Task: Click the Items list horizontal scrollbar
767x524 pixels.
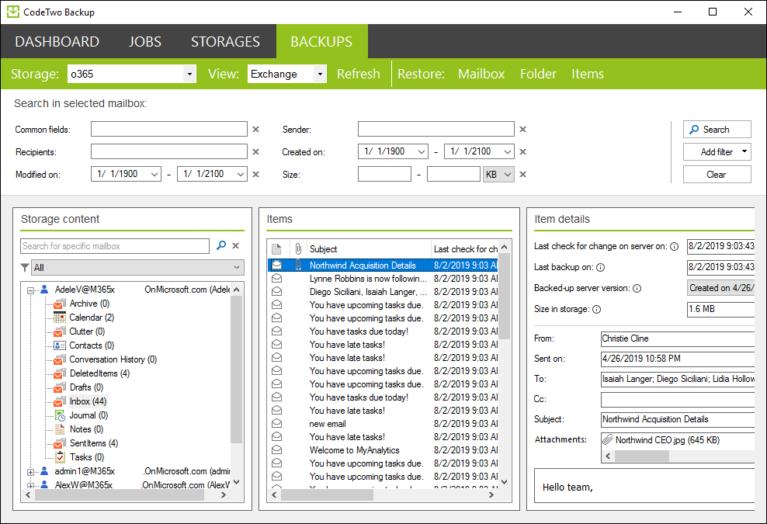Action: (327, 495)
